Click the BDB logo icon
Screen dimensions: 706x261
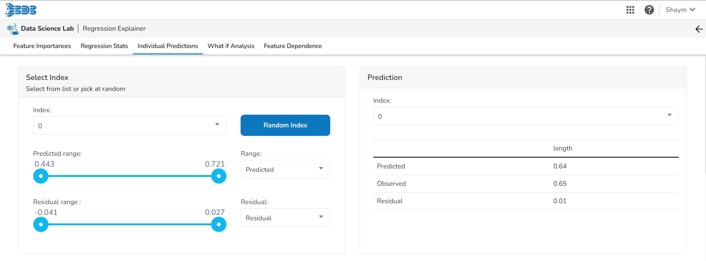[x=21, y=10]
